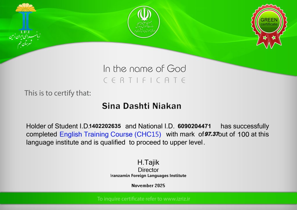297x210 pixels.
Task: Click the Director title text
Action: coord(148,170)
